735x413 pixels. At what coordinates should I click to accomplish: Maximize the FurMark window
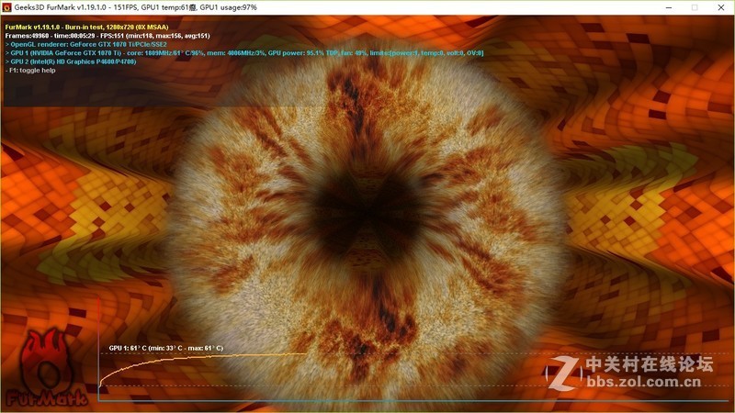[695, 7]
